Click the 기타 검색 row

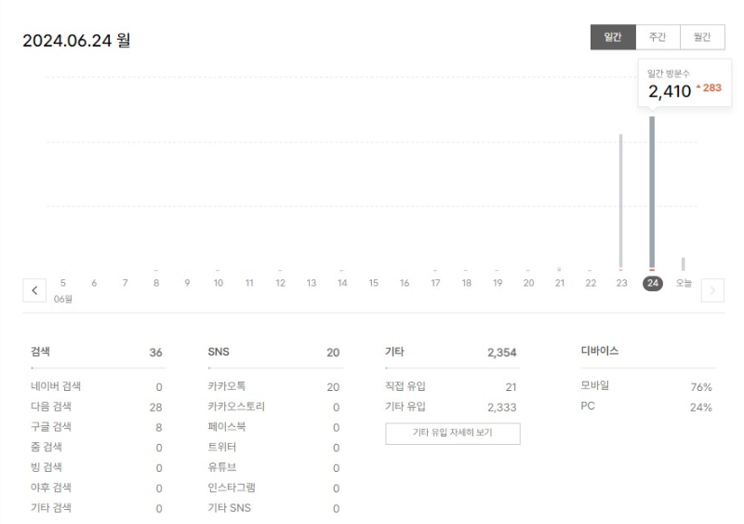pyautogui.click(x=97, y=508)
